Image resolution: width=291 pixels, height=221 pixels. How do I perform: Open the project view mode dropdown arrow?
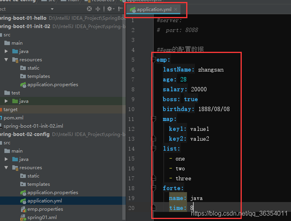tap(52, 9)
